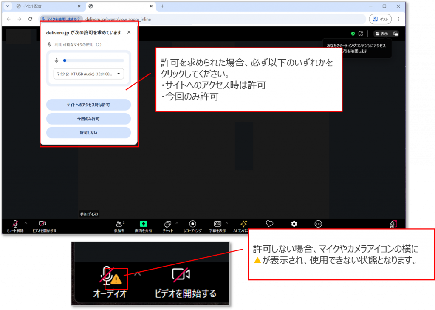
Task: Expand chat options caret next to チャット
Action: 177,223
